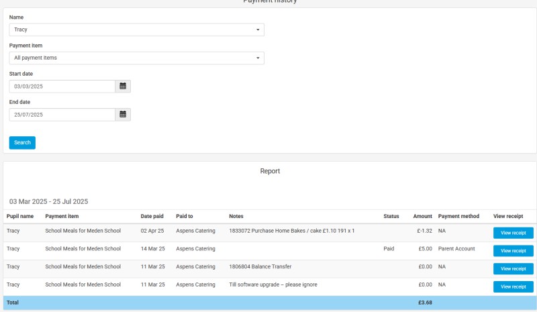Click the amount £5.00
The width and height of the screenshot is (537, 312).
tap(426, 249)
